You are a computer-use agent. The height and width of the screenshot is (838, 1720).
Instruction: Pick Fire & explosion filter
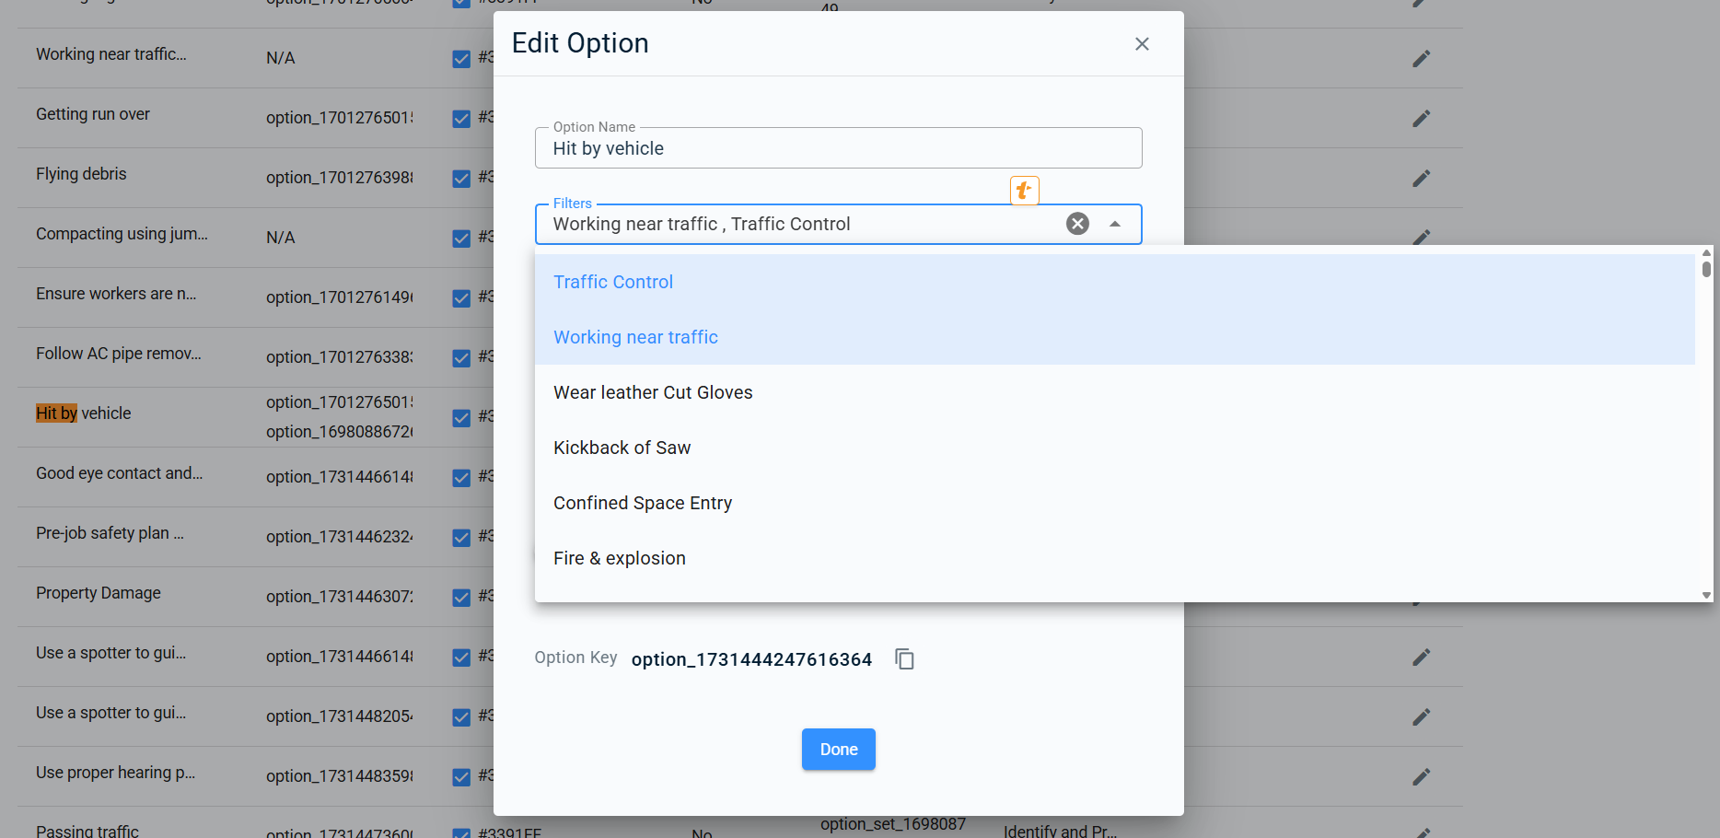(x=620, y=558)
